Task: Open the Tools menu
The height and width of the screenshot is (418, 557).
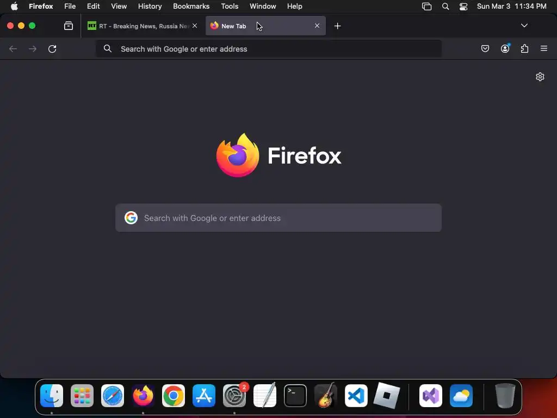Action: click(230, 6)
